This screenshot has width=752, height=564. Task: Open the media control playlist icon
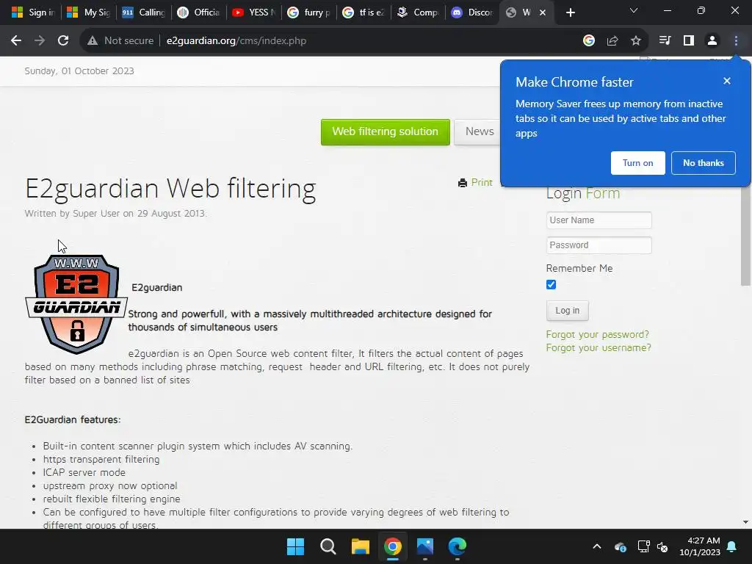click(x=665, y=41)
